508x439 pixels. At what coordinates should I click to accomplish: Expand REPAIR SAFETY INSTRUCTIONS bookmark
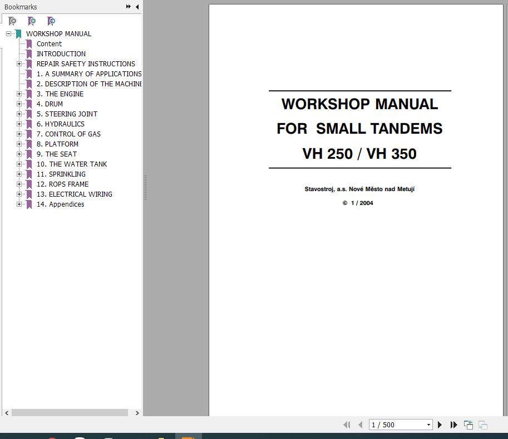coord(19,64)
